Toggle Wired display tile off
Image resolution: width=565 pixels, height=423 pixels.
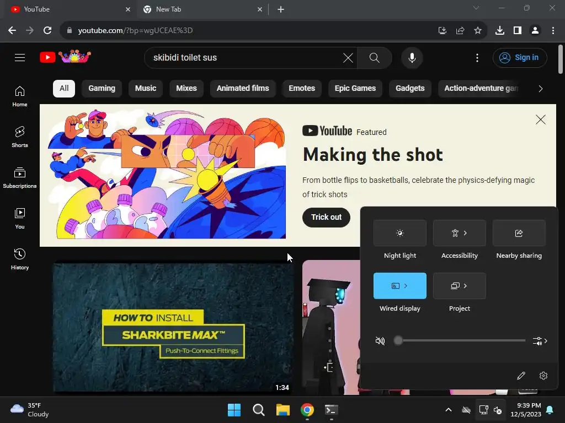(399, 286)
